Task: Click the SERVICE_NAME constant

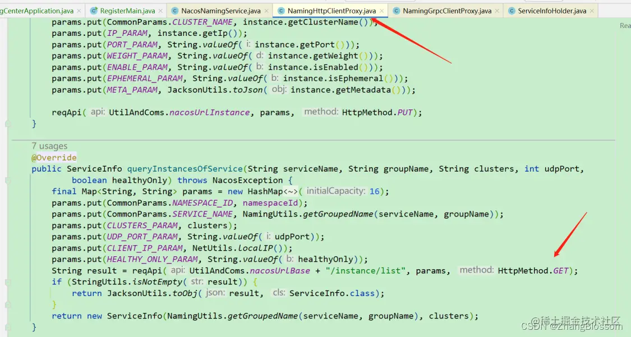Action: click(x=202, y=214)
